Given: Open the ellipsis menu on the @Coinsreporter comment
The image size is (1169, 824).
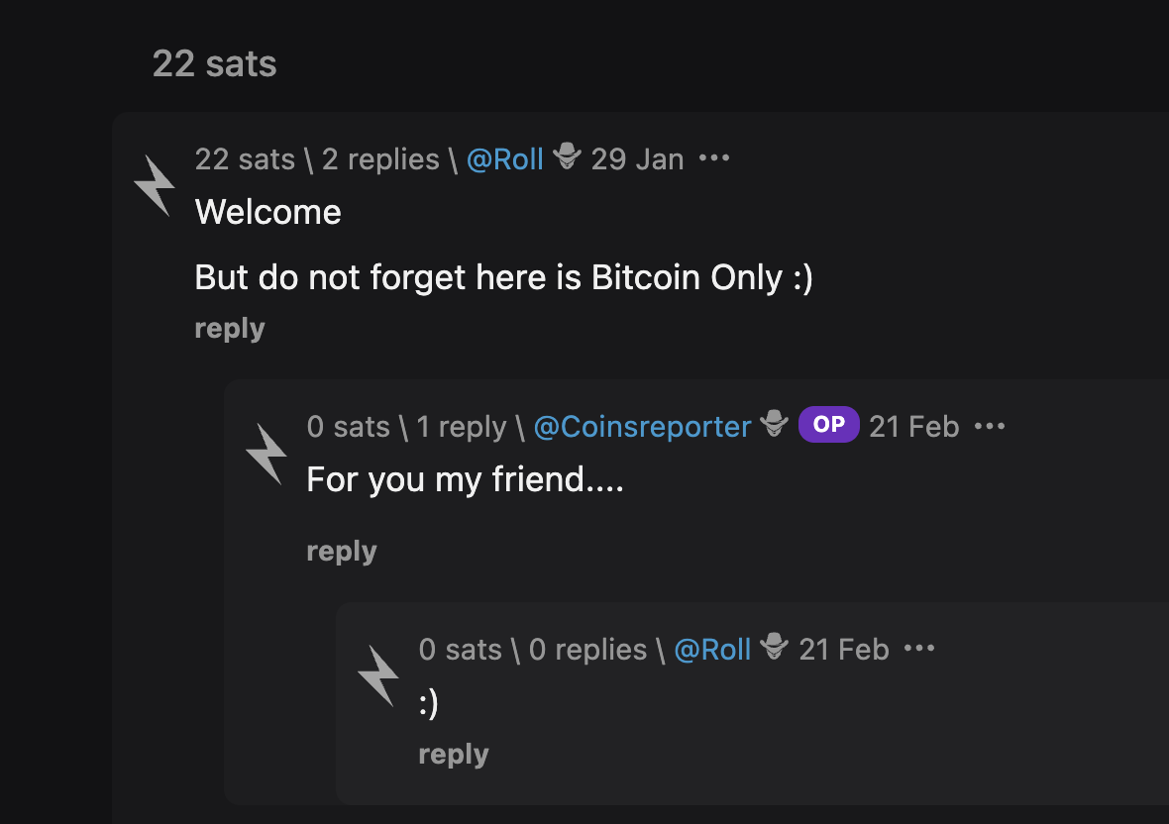Looking at the screenshot, I should tap(990, 426).
